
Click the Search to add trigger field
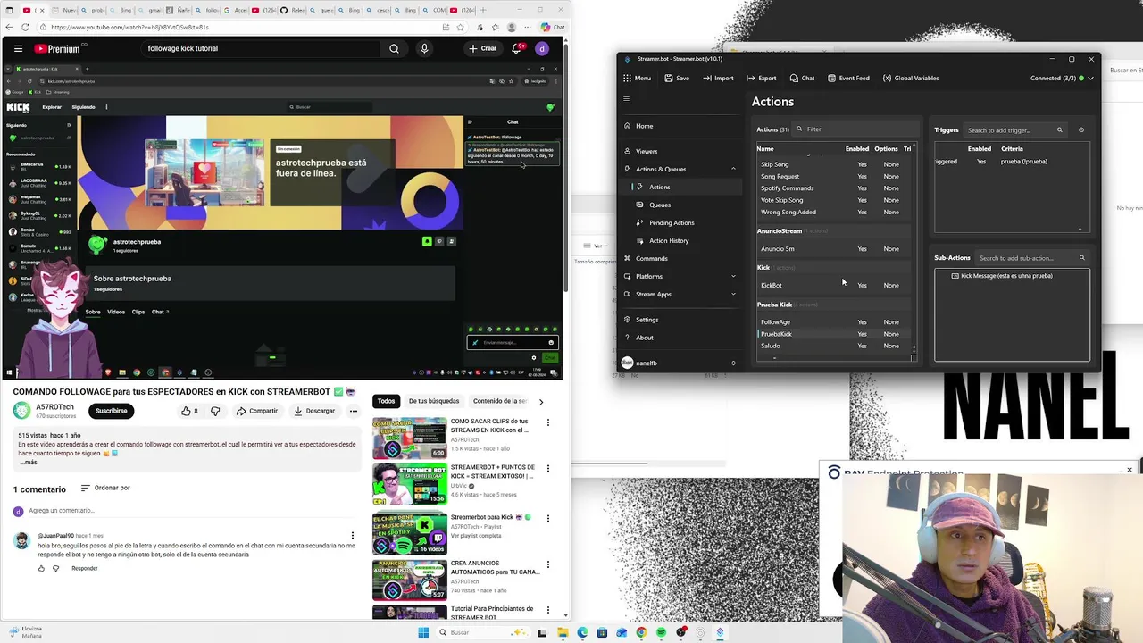coord(1014,130)
